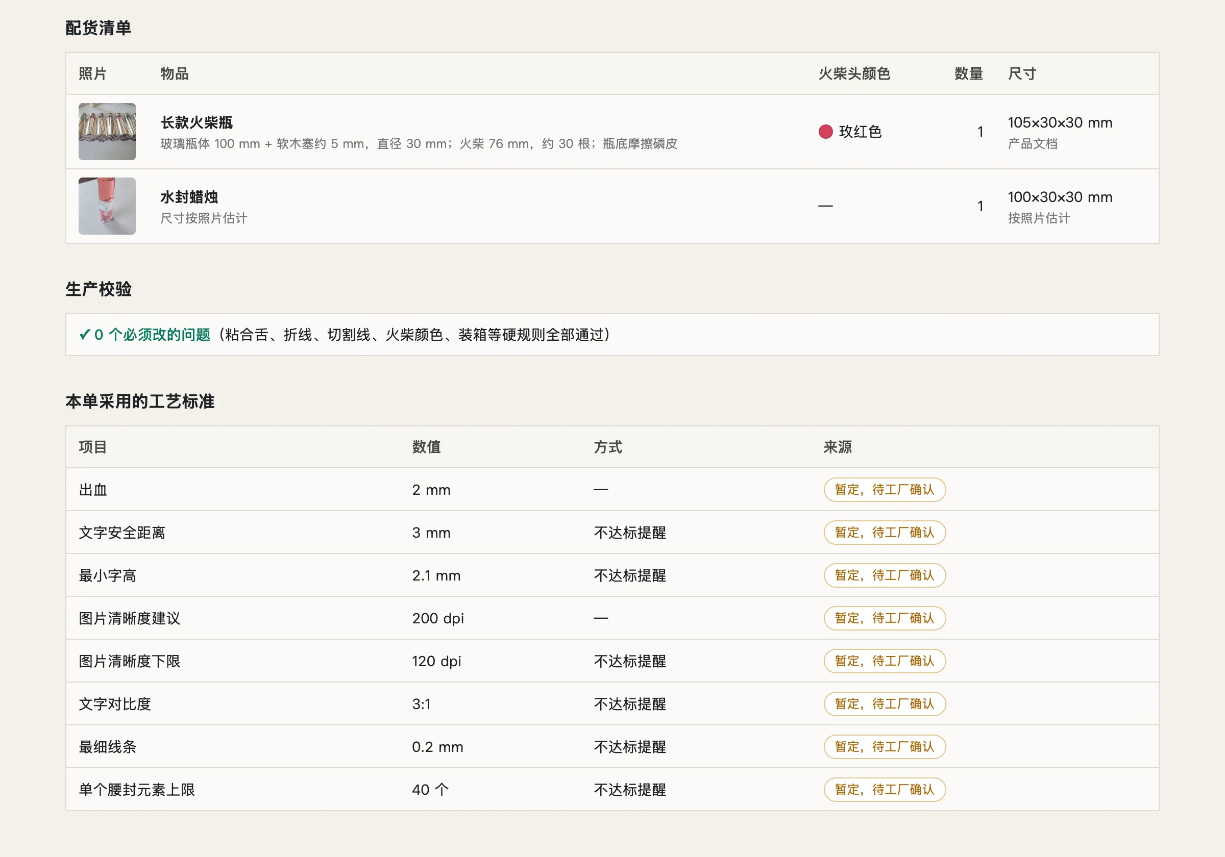The height and width of the screenshot is (857, 1225).
Task: Click 不达标提醒 in 最小字高 row
Action: (629, 575)
